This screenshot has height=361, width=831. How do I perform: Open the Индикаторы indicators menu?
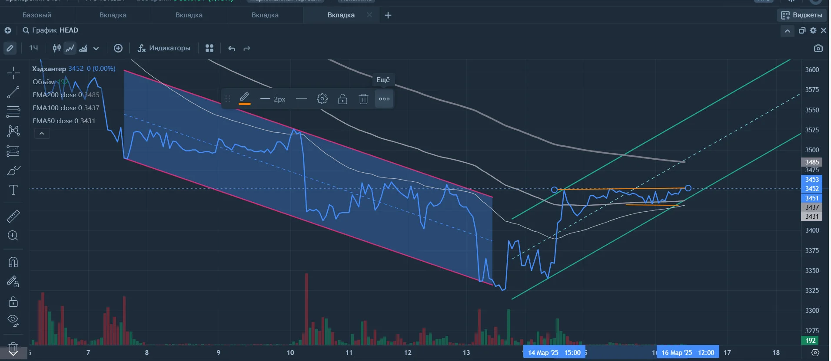pos(164,48)
